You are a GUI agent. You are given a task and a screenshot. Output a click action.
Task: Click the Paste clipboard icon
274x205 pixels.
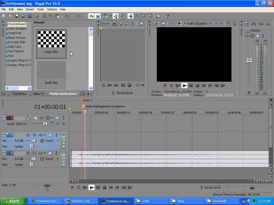[x=57, y=16]
